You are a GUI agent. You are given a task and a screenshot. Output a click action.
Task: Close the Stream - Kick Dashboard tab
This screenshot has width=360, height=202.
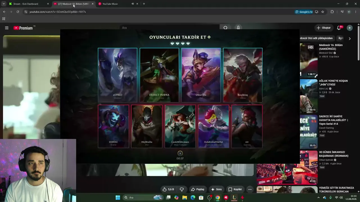pyautogui.click(x=48, y=4)
